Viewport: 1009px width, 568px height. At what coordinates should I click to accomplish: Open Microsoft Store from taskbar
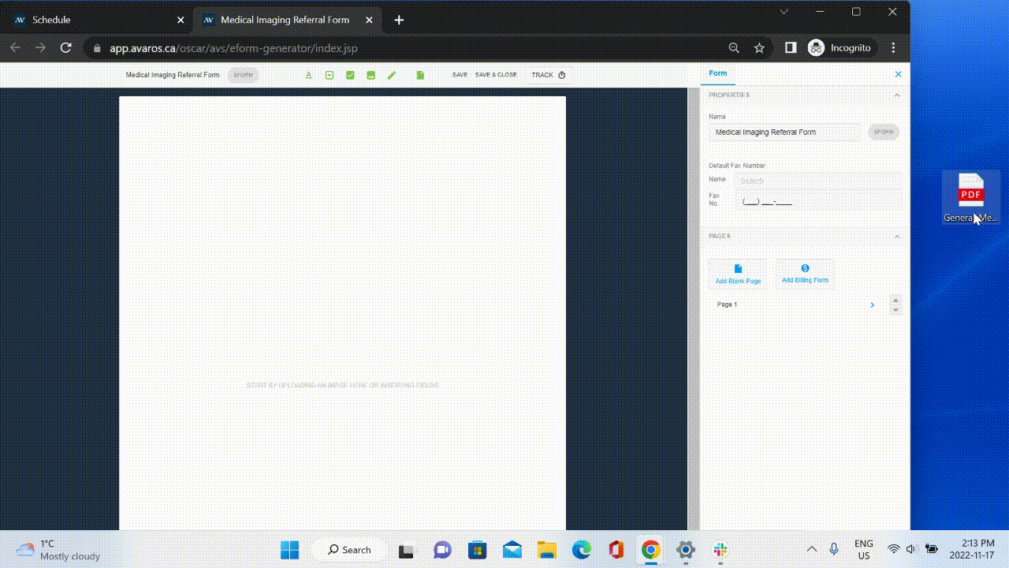477,550
